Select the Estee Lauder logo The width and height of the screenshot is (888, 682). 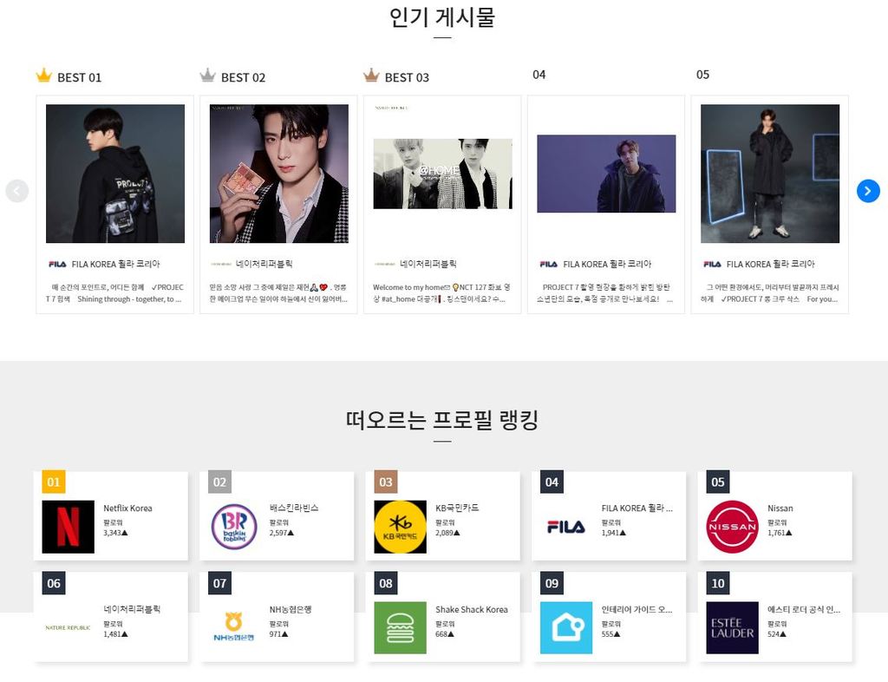(732, 627)
